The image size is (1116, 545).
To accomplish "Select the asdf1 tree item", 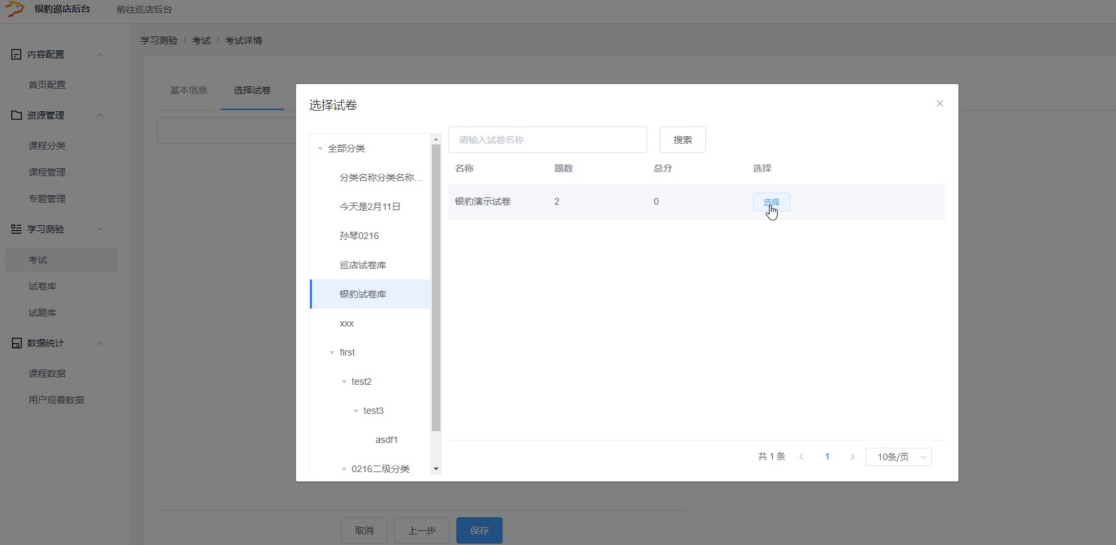I will tap(386, 440).
